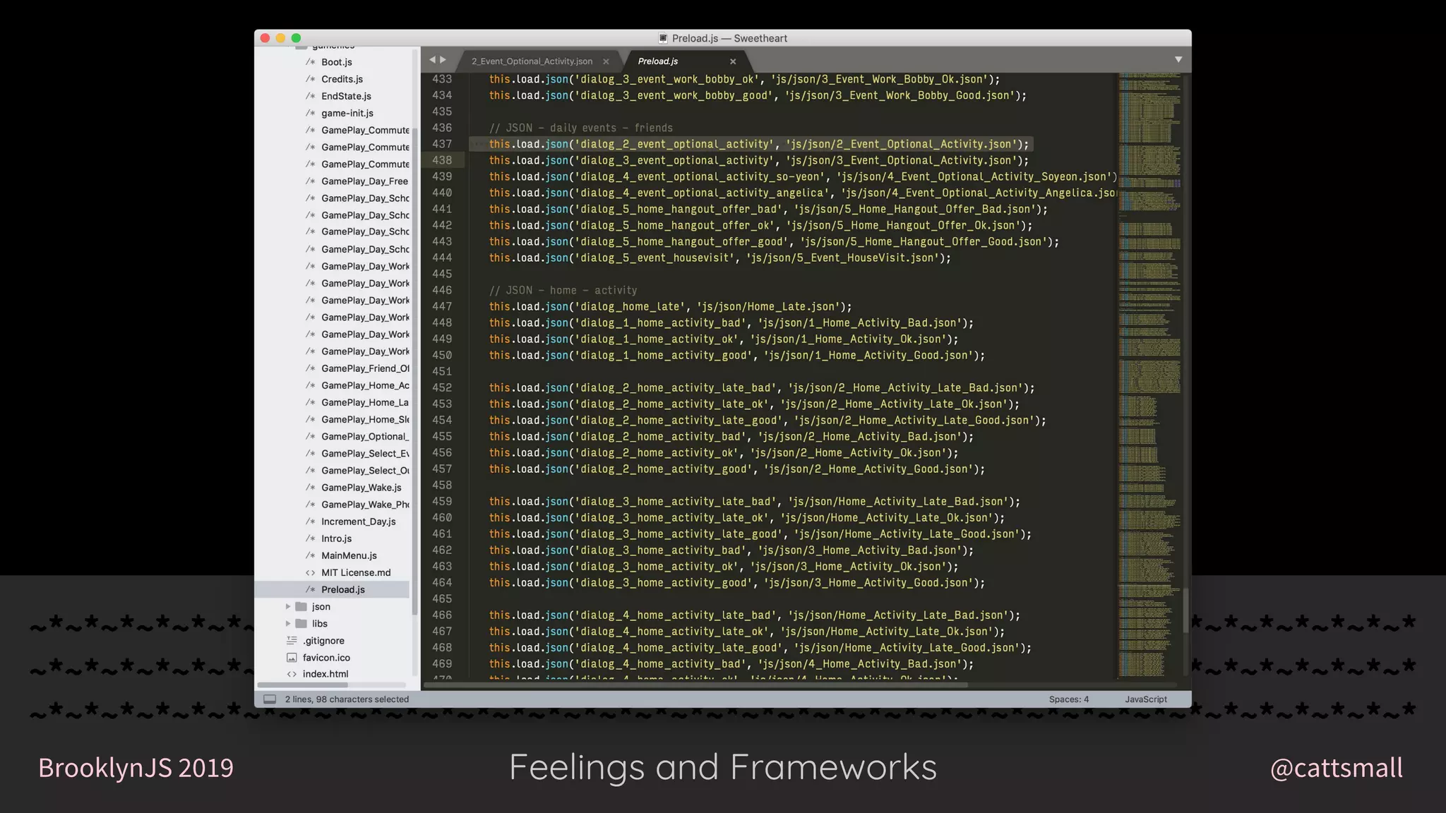Open Spaces: 4 indentation settings
The width and height of the screenshot is (1446, 813).
click(x=1068, y=699)
